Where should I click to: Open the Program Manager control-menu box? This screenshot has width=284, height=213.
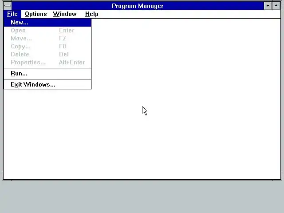pos(8,6)
